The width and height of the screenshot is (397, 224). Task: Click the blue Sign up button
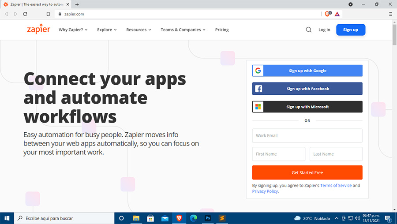[x=350, y=30]
